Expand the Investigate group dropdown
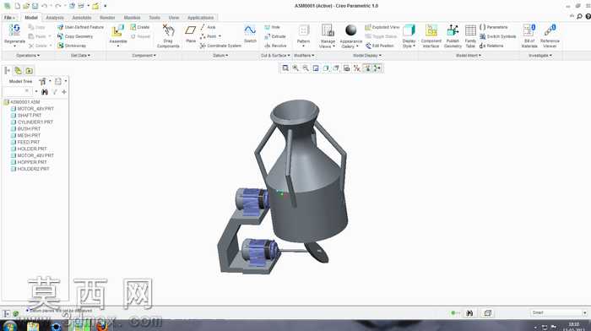This screenshot has width=591, height=331. 540,56
